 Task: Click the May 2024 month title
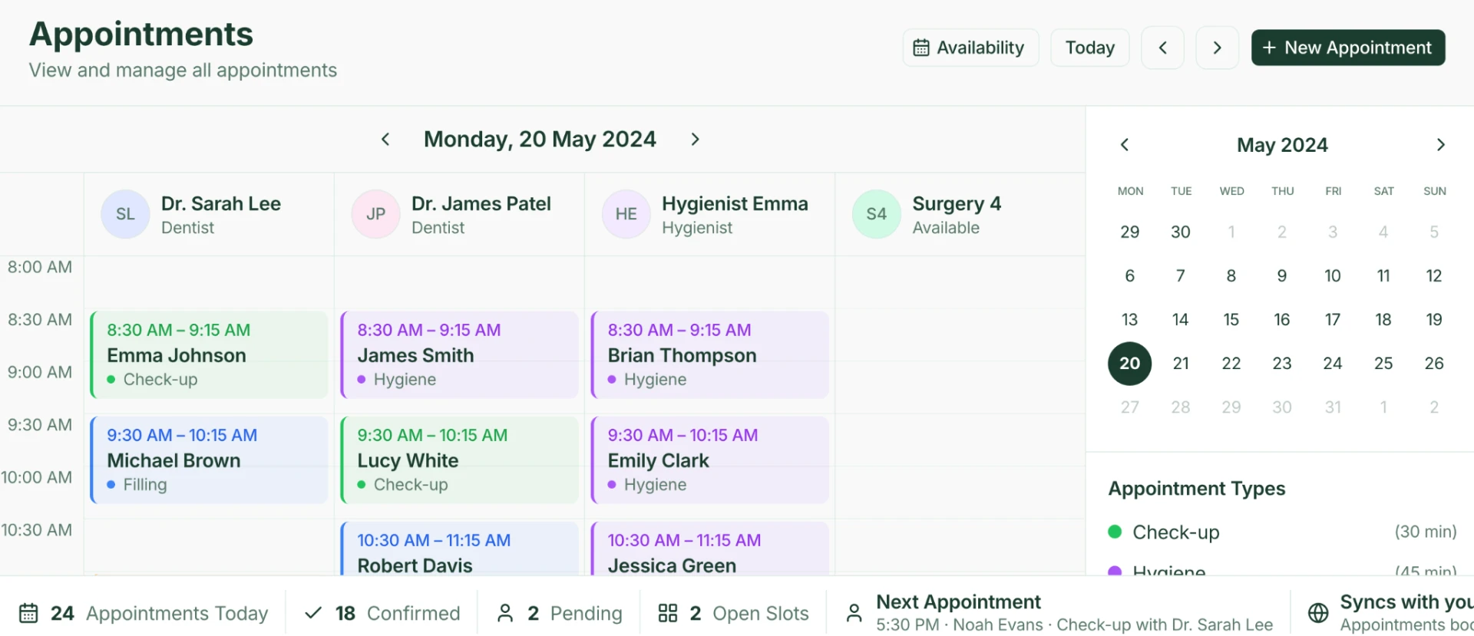click(1282, 145)
